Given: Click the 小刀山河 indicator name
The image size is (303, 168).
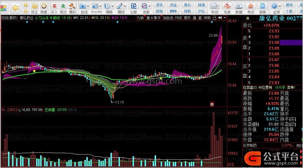Looking at the screenshot, I should (x=42, y=18).
